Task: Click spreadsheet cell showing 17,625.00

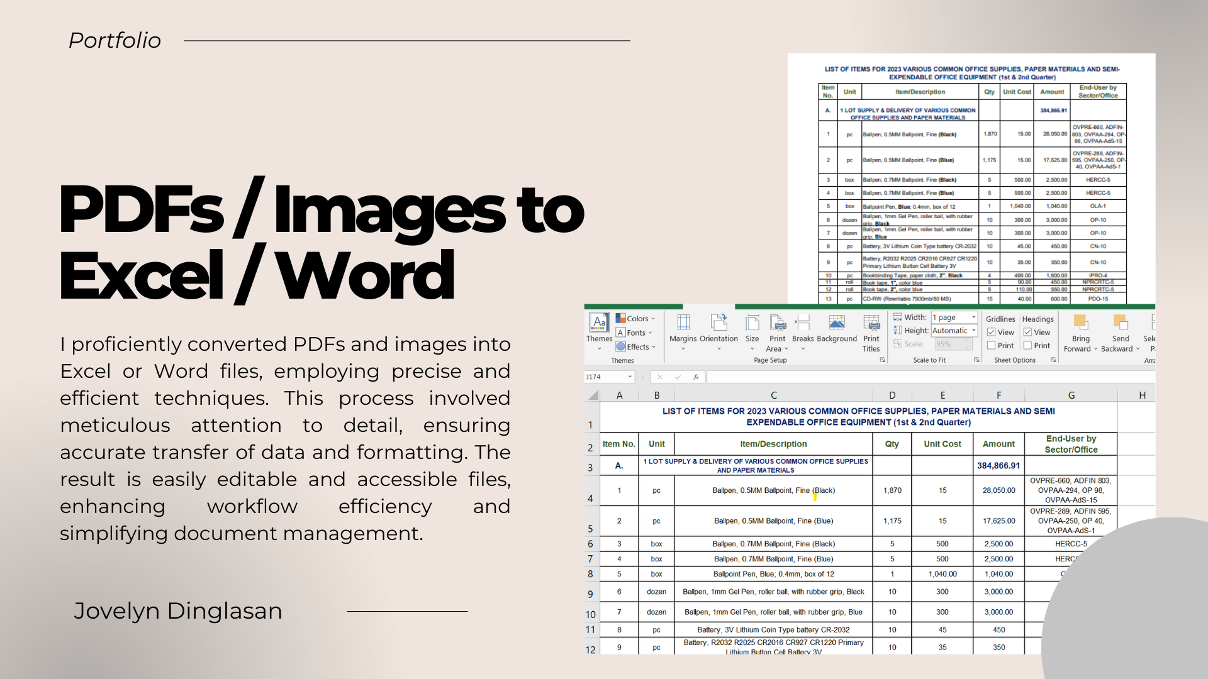Action: pyautogui.click(x=998, y=521)
